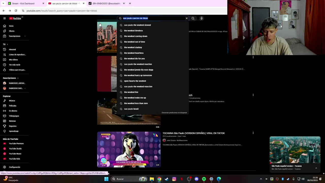Open Discord from the taskbar

point(196,179)
